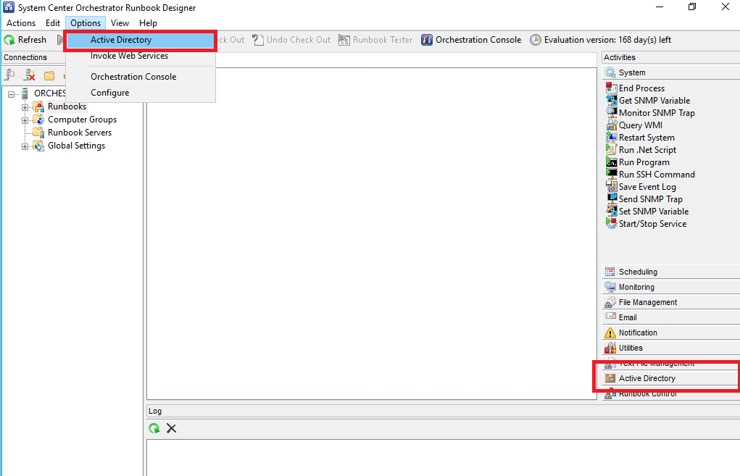Click the clear log X icon

172,428
